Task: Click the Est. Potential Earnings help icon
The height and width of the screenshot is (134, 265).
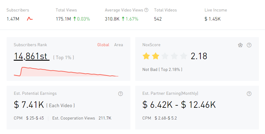Action: [x=120, y=94]
